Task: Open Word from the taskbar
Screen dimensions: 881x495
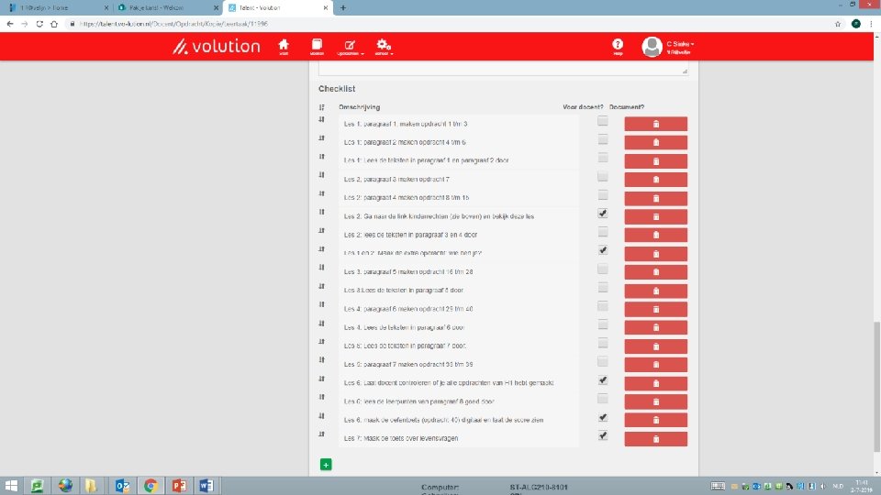Action: (x=206, y=486)
